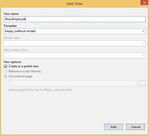Click the empty Model class combo box
The height and width of the screenshot is (136, 149).
(x=74, y=43)
